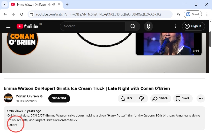Viewport: 212px width, 133px height.
Task: Click the Sign in button
Action: 193,26
